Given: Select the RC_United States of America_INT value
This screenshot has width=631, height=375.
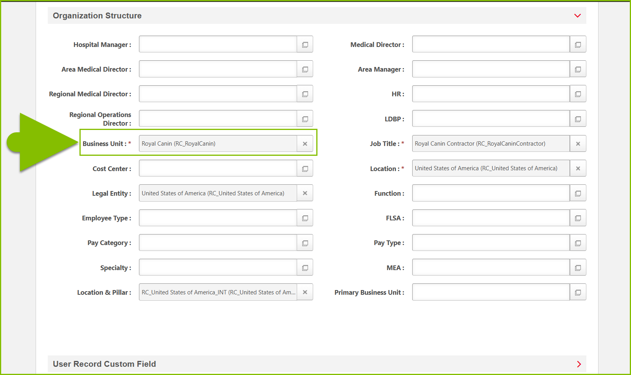Looking at the screenshot, I should (218, 292).
